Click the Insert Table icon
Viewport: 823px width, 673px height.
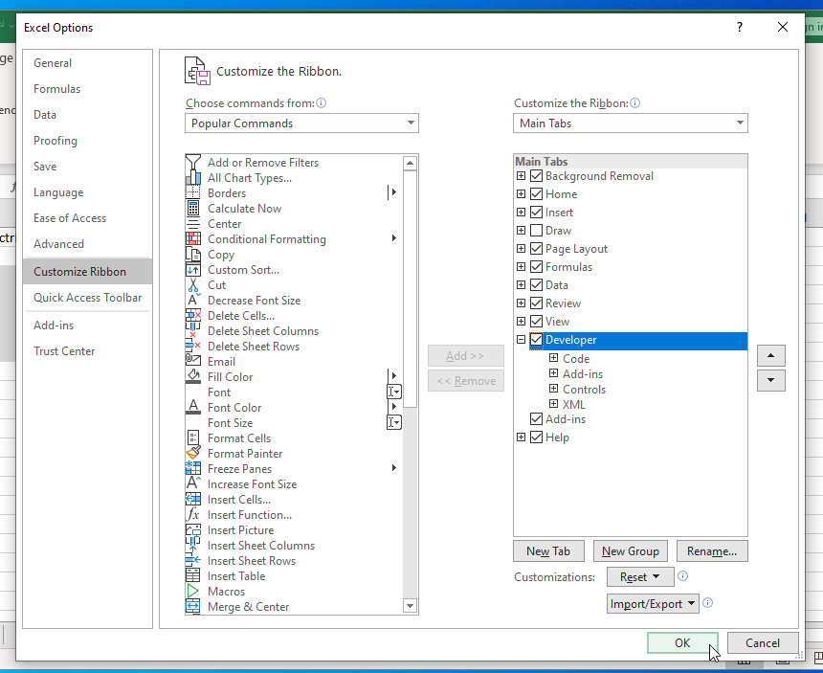[193, 576]
